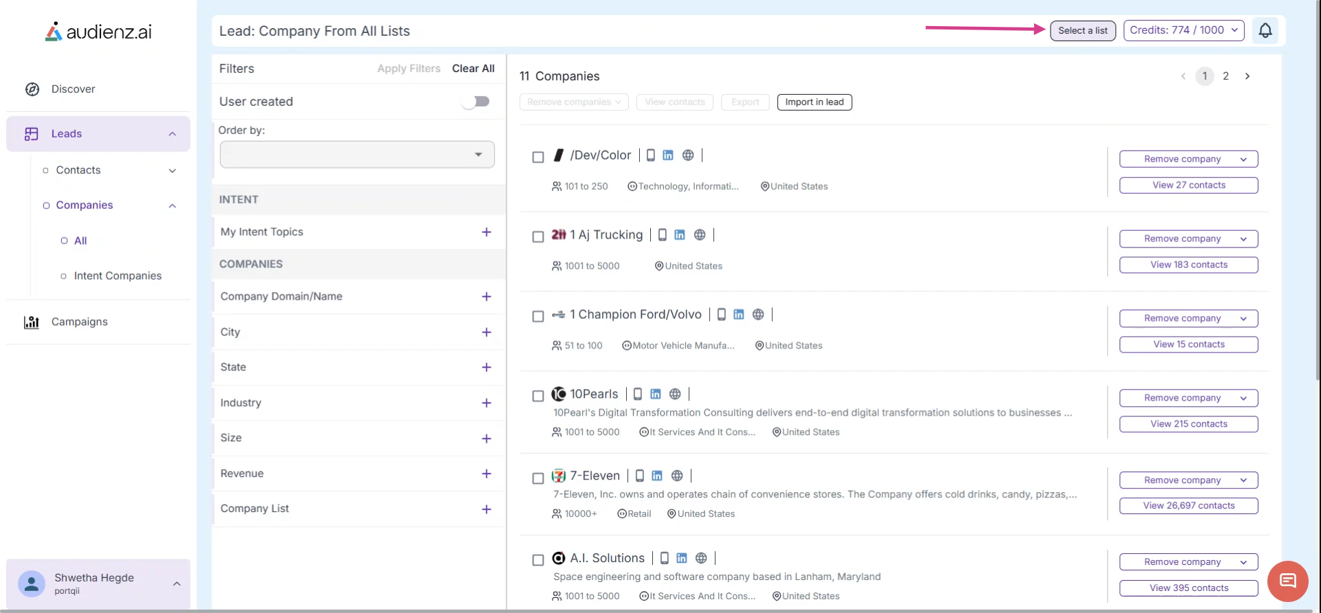The height and width of the screenshot is (613, 1321).
Task: Go to Campaigns in the sidebar
Action: (x=79, y=322)
